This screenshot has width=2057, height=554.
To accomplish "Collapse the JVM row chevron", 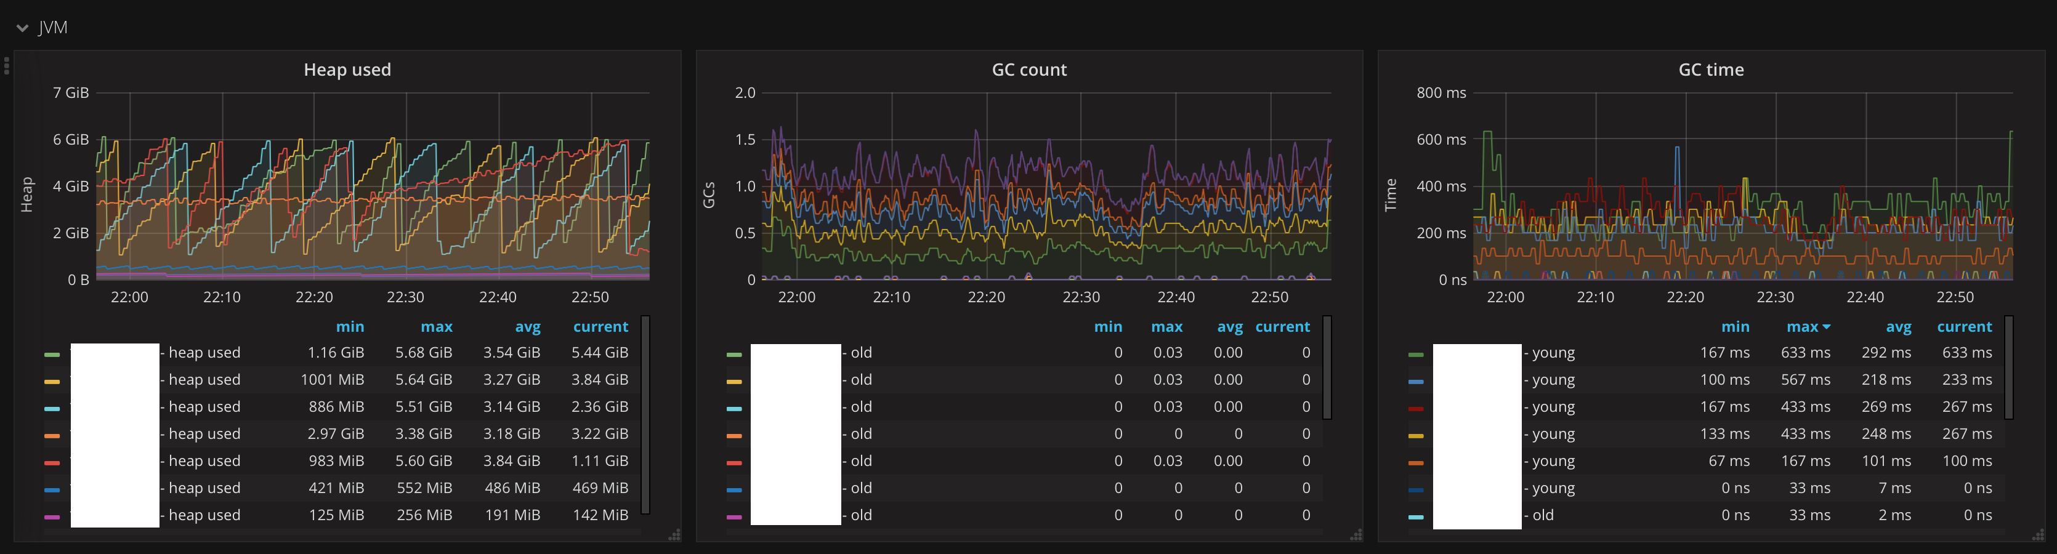I will click(x=22, y=28).
